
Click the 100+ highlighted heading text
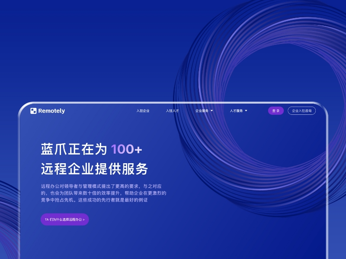click(127, 150)
